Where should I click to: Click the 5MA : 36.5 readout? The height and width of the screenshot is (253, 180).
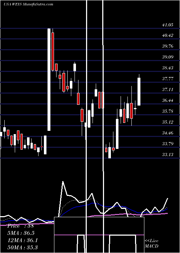click(x=21, y=233)
